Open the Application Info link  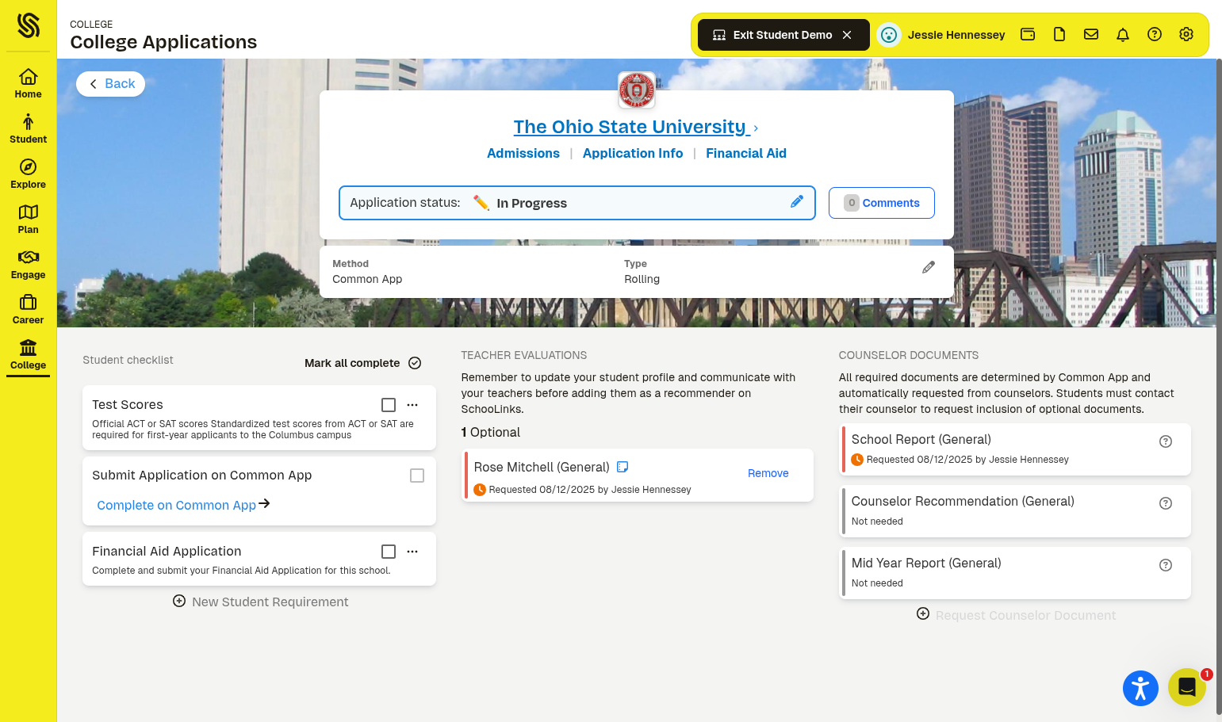click(x=633, y=153)
